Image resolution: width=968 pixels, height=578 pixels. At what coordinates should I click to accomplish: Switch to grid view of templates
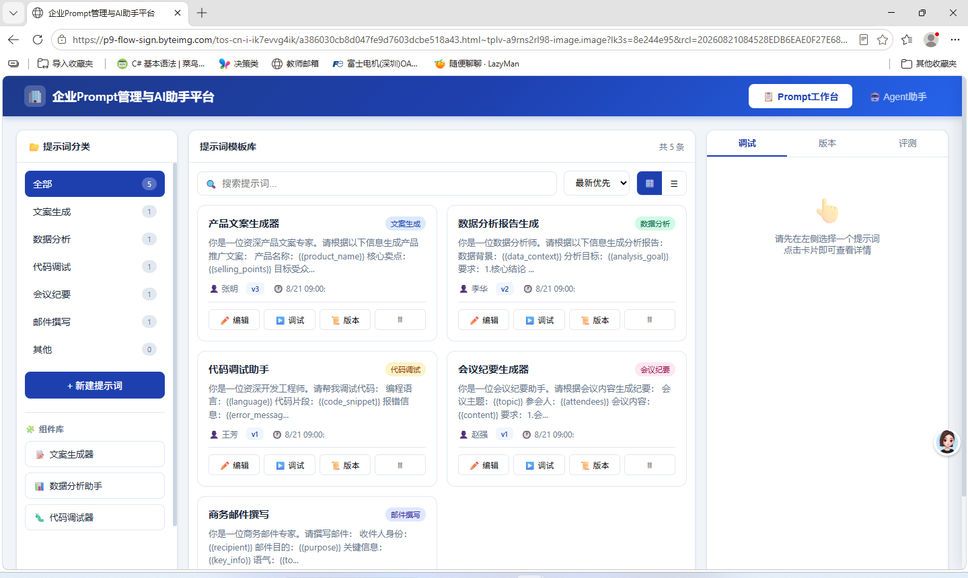point(649,183)
